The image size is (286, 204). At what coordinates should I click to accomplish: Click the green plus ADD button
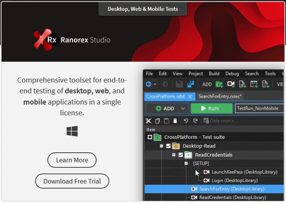(165, 109)
